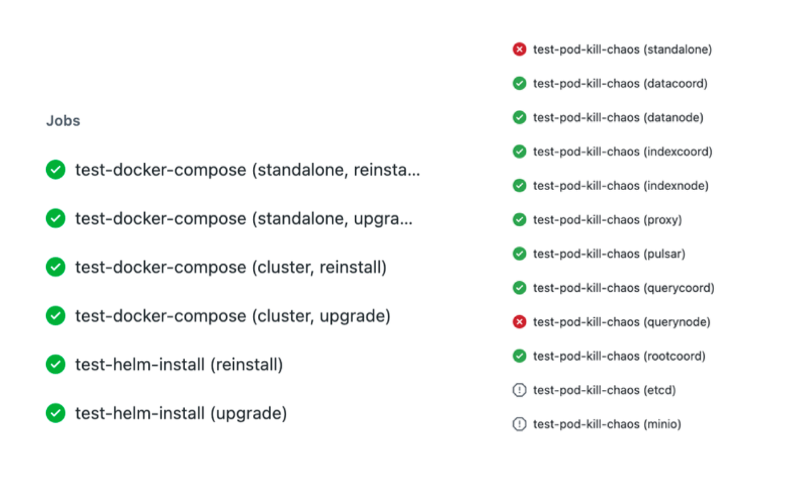View failed test-pod-kill-chaos (querynode) job text
Viewport: 809px width, 496px height.
(x=622, y=322)
